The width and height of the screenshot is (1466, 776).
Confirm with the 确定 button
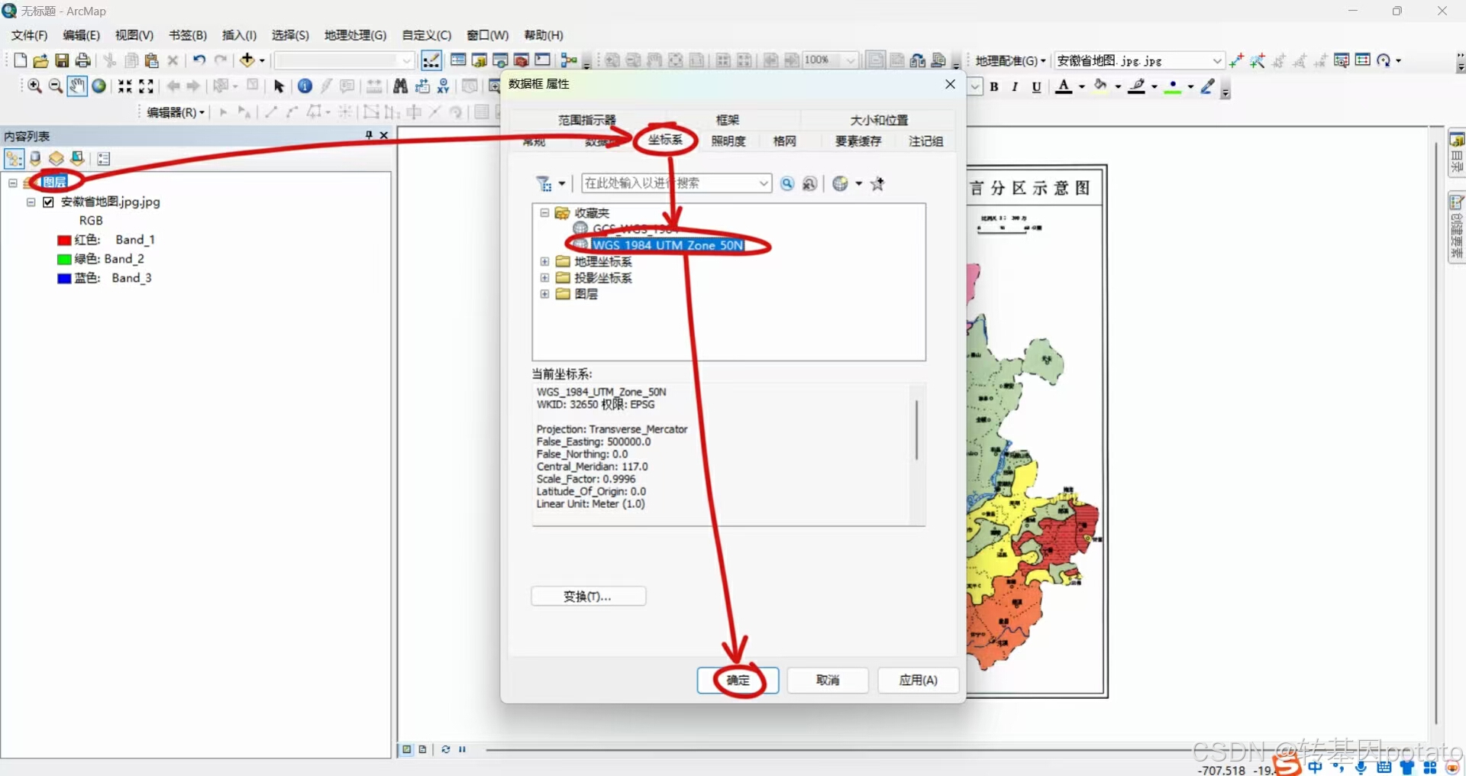click(738, 680)
